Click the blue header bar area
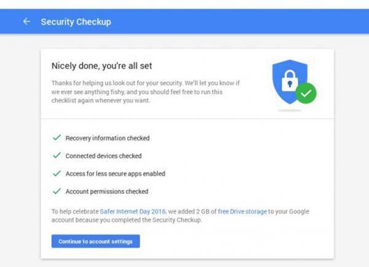The width and height of the screenshot is (369, 267). pos(184,22)
